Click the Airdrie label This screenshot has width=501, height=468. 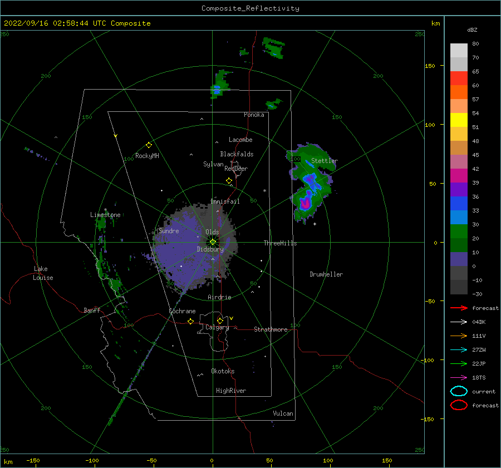[219, 297]
